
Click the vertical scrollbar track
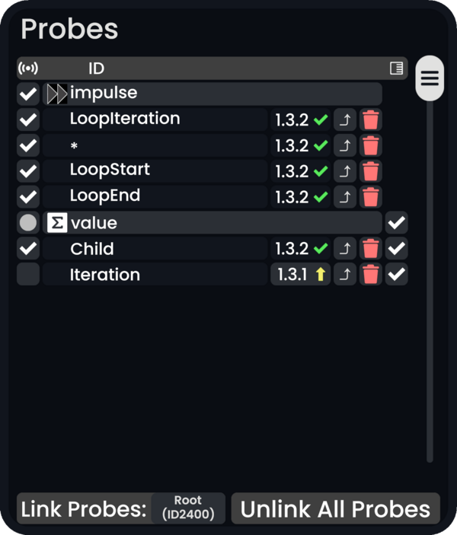point(430,304)
